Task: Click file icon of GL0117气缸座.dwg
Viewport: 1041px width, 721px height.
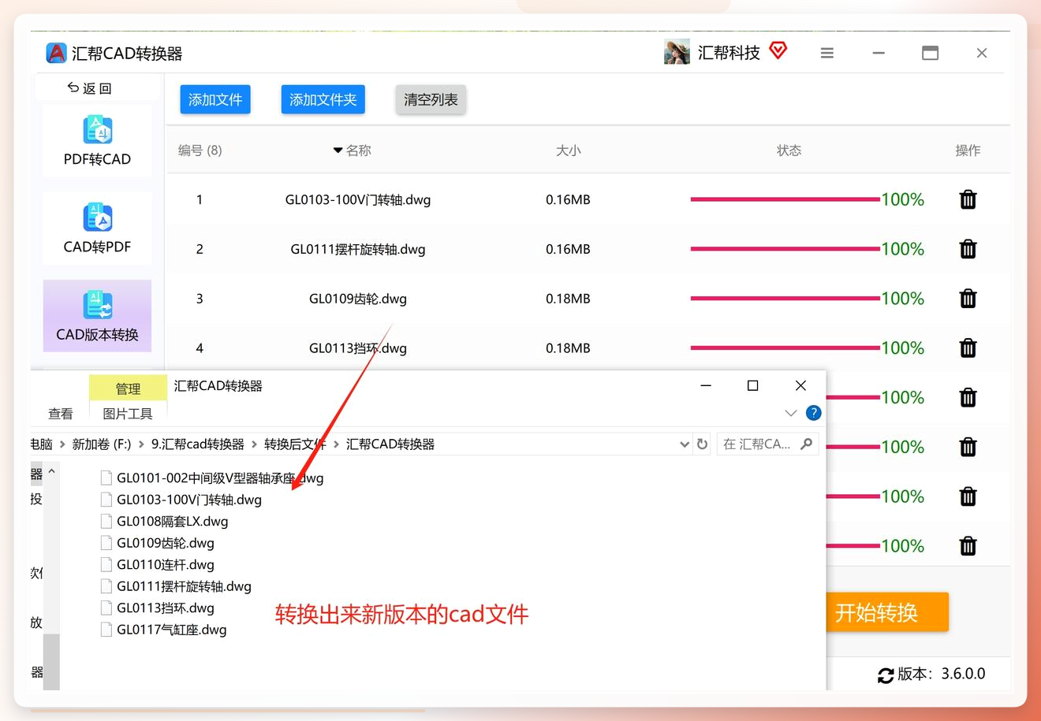Action: tap(106, 630)
